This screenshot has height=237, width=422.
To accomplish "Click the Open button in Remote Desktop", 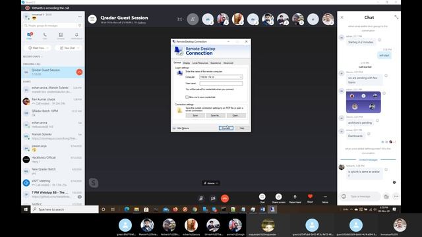I will [236, 116].
